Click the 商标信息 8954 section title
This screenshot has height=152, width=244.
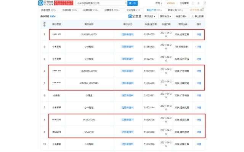coord(48,16)
